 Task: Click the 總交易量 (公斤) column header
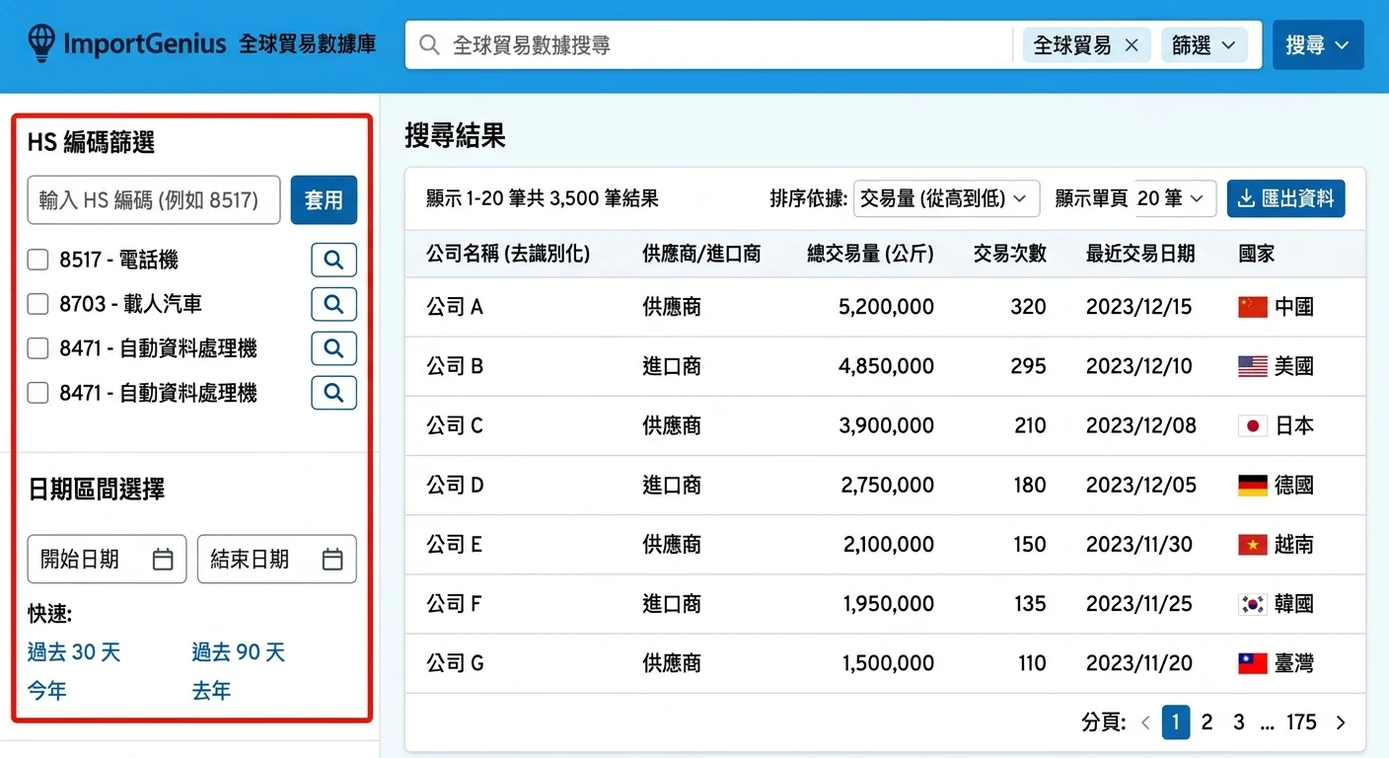click(870, 254)
